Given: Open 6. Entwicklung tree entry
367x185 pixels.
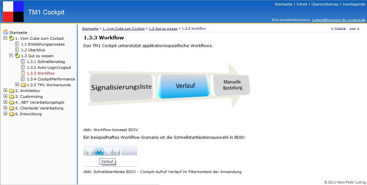Looking at the screenshot, I should (x=28, y=114).
